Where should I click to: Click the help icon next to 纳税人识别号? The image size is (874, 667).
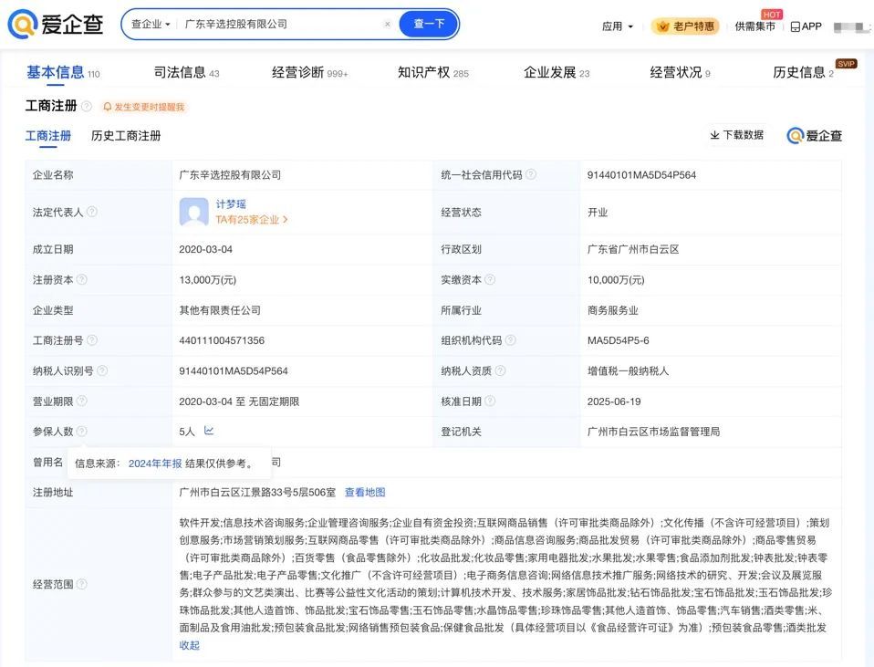click(x=102, y=370)
